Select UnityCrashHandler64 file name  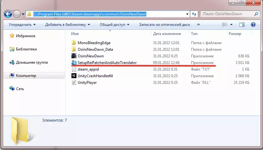point(95,76)
